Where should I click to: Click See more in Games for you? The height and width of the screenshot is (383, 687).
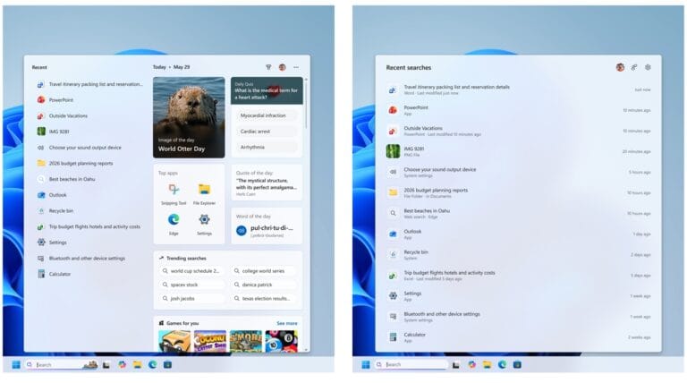pos(287,323)
